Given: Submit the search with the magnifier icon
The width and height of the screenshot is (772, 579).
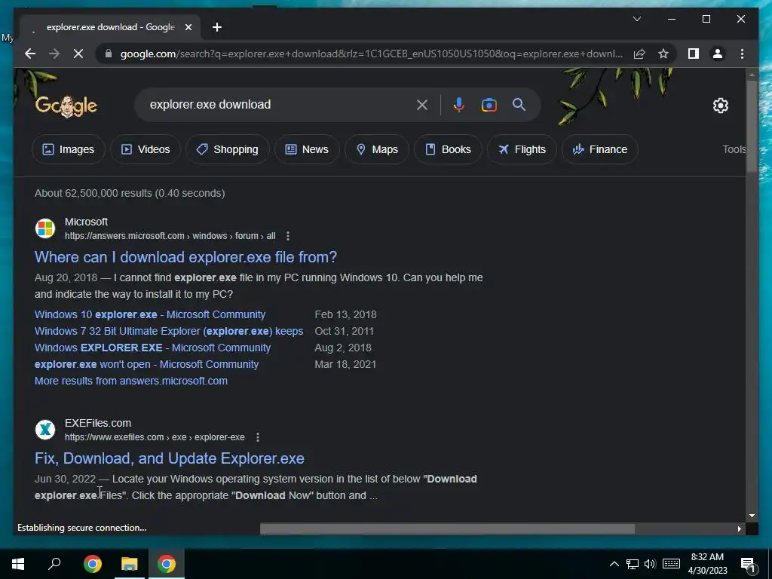Looking at the screenshot, I should click(x=519, y=104).
